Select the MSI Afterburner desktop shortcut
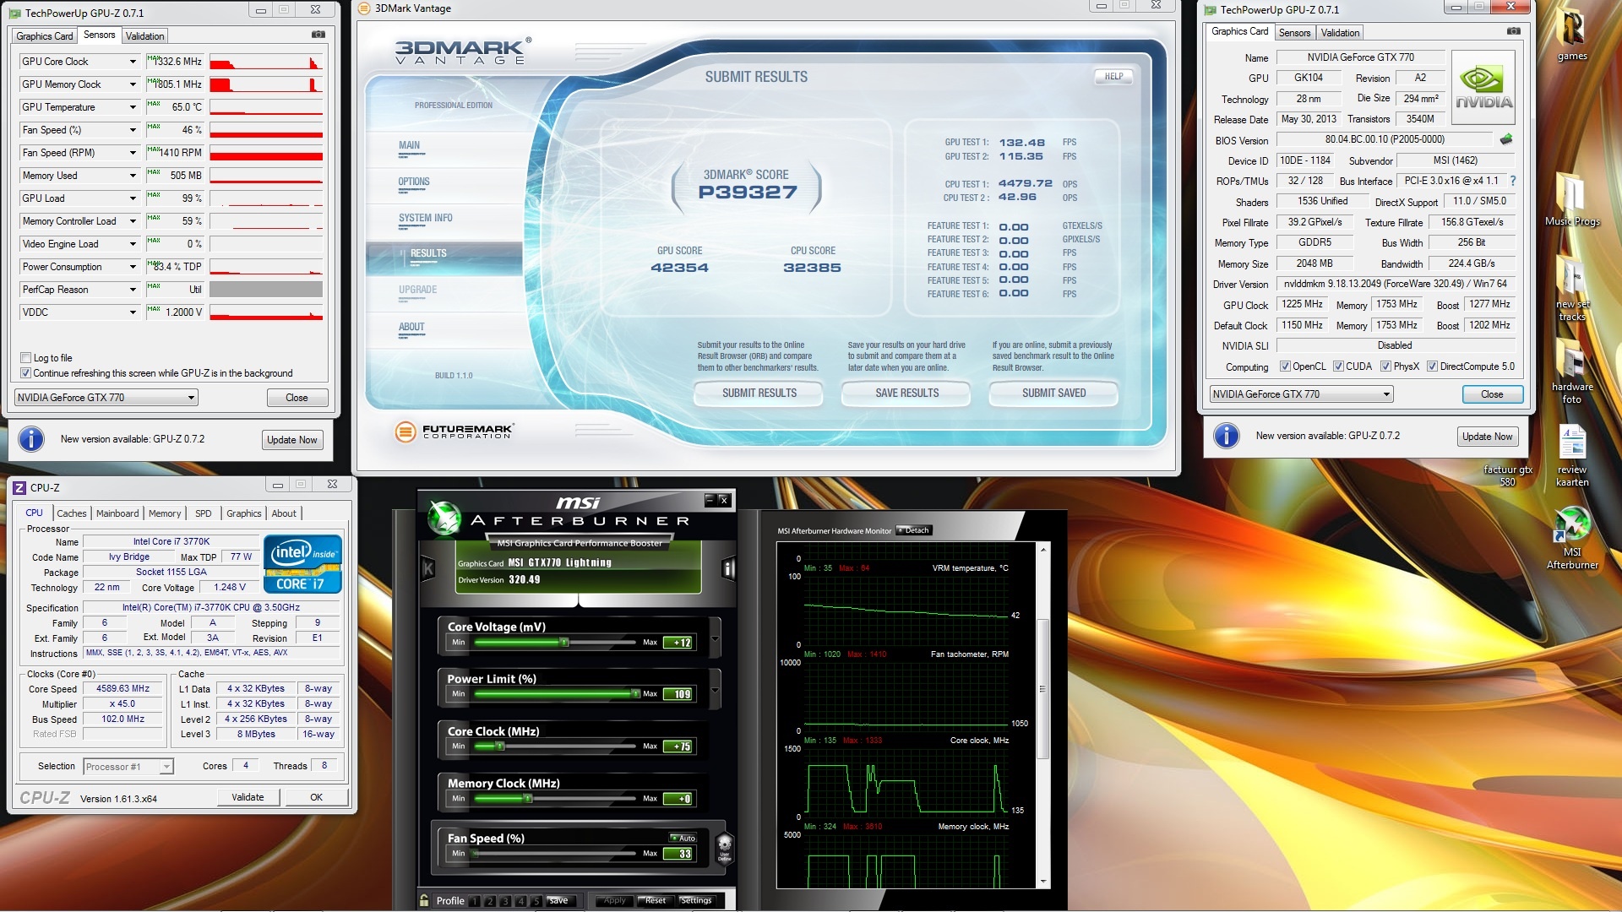 pyautogui.click(x=1572, y=538)
